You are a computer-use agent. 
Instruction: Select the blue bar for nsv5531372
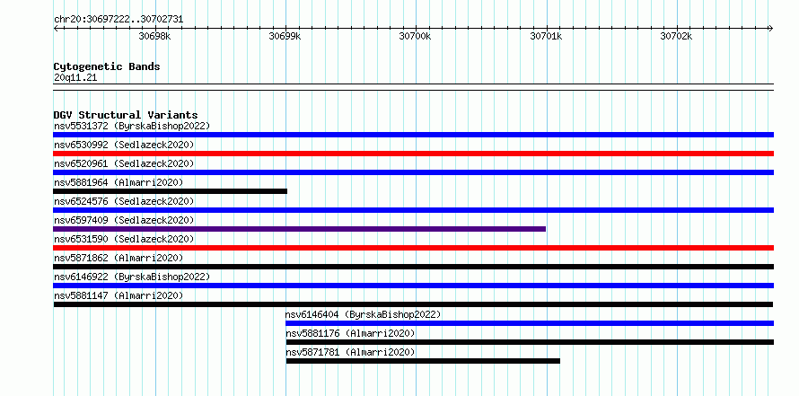point(413,135)
